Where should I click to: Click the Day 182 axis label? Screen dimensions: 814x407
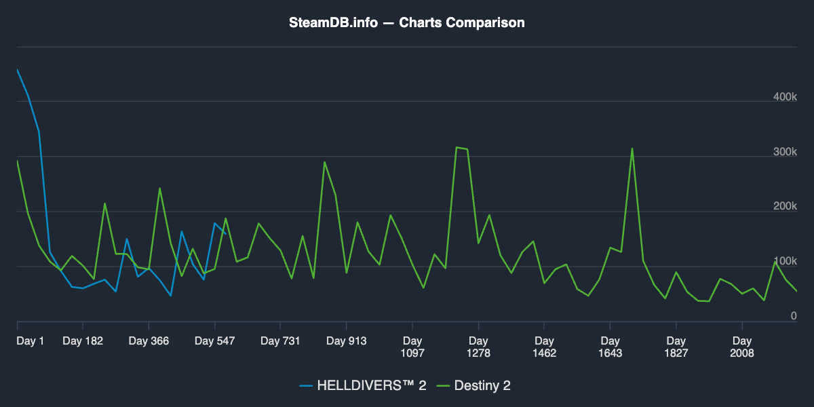point(83,341)
